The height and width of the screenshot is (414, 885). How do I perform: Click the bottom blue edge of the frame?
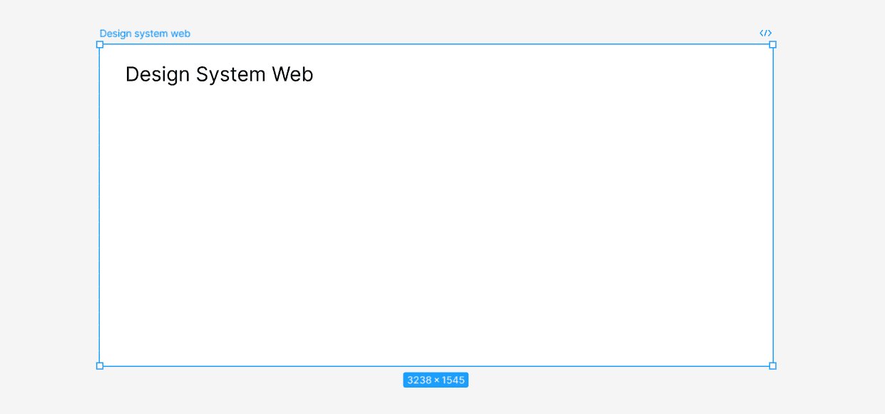coord(436,365)
